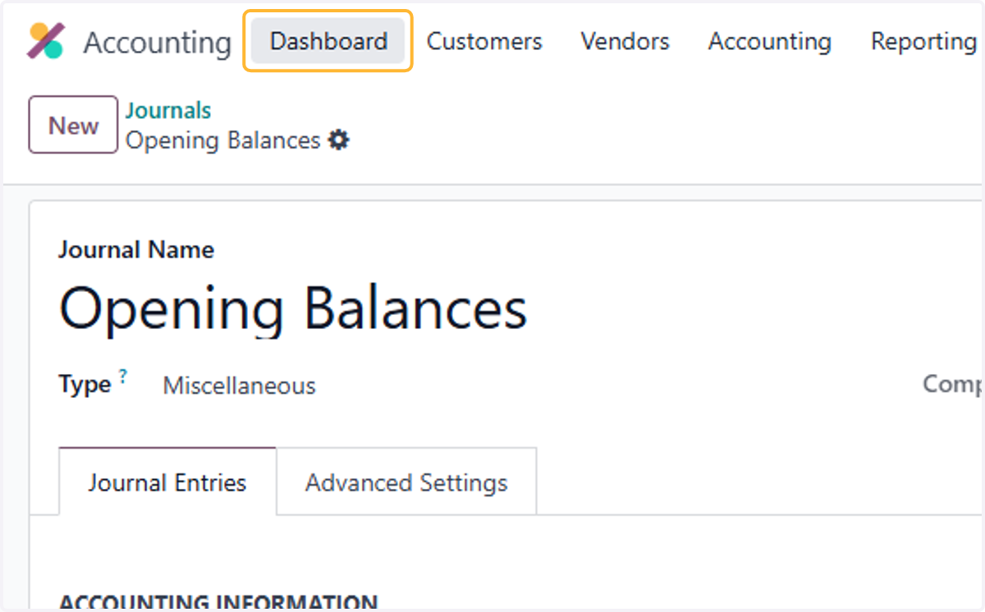Switch to the Advanced Settings tab
Viewport: 985px width, 612px height.
click(406, 482)
